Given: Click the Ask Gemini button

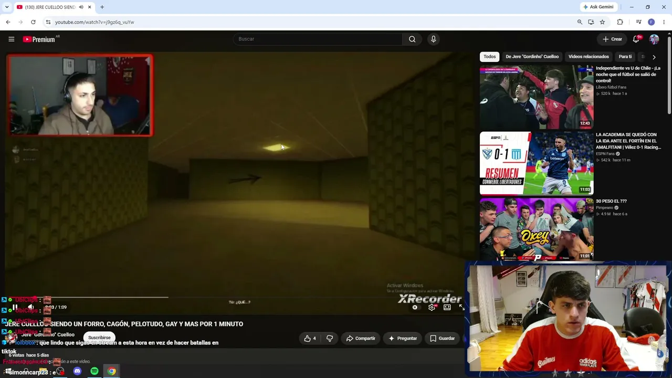Looking at the screenshot, I should click(598, 7).
